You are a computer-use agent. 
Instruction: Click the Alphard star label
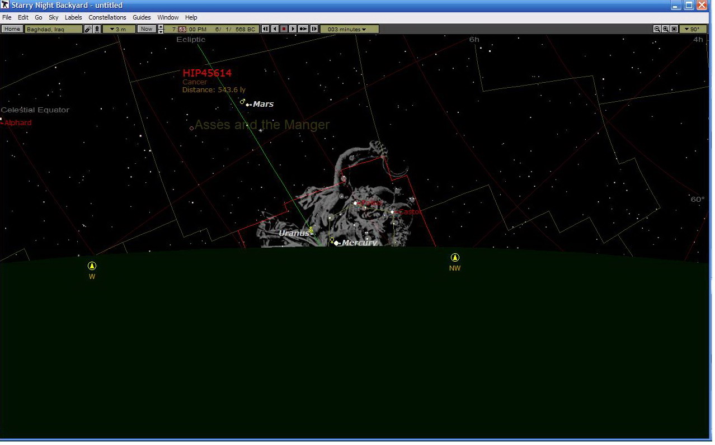(18, 122)
